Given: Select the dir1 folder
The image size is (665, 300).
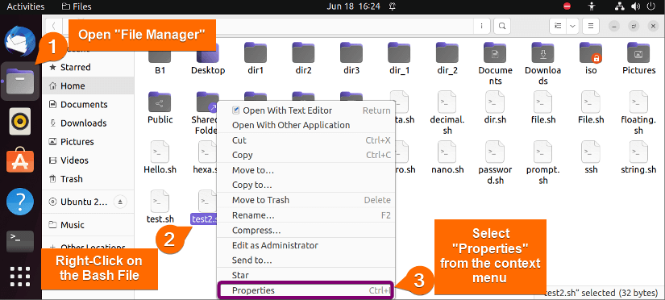Looking at the screenshot, I should (256, 59).
